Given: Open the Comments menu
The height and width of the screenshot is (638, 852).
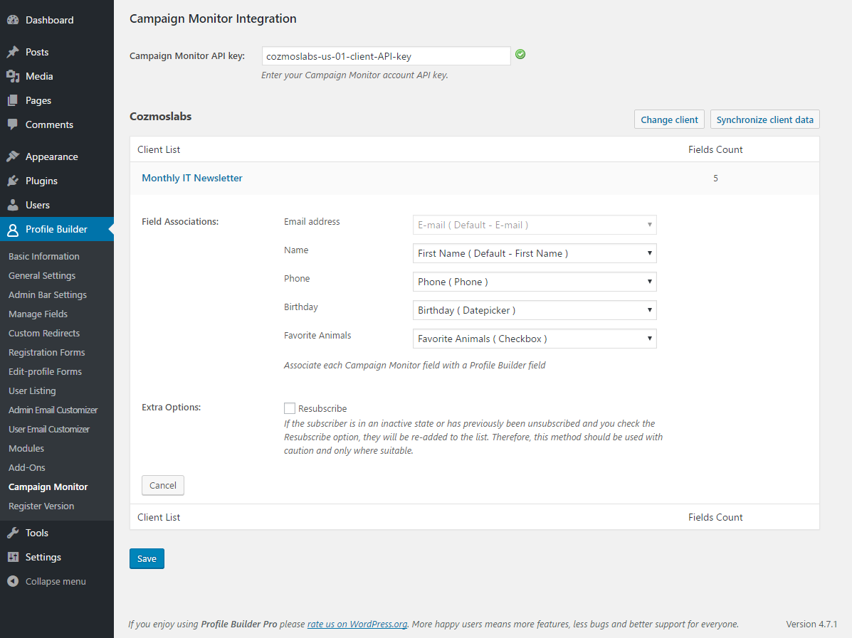Looking at the screenshot, I should 49,124.
